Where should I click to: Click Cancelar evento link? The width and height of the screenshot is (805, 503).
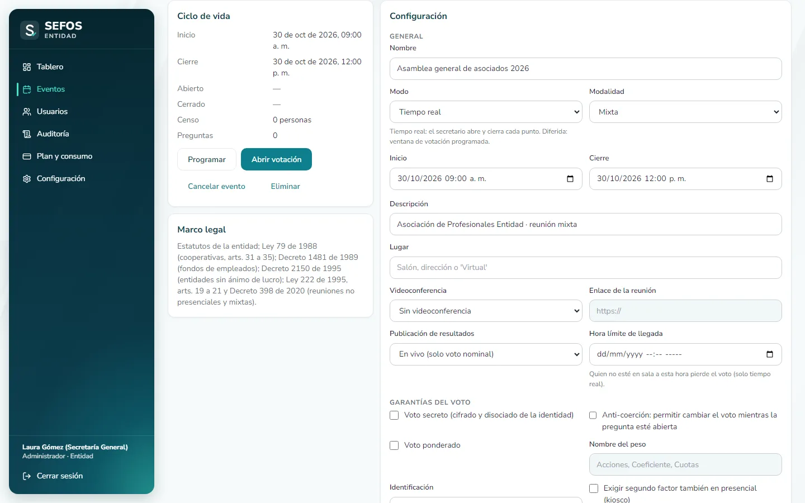(x=216, y=186)
